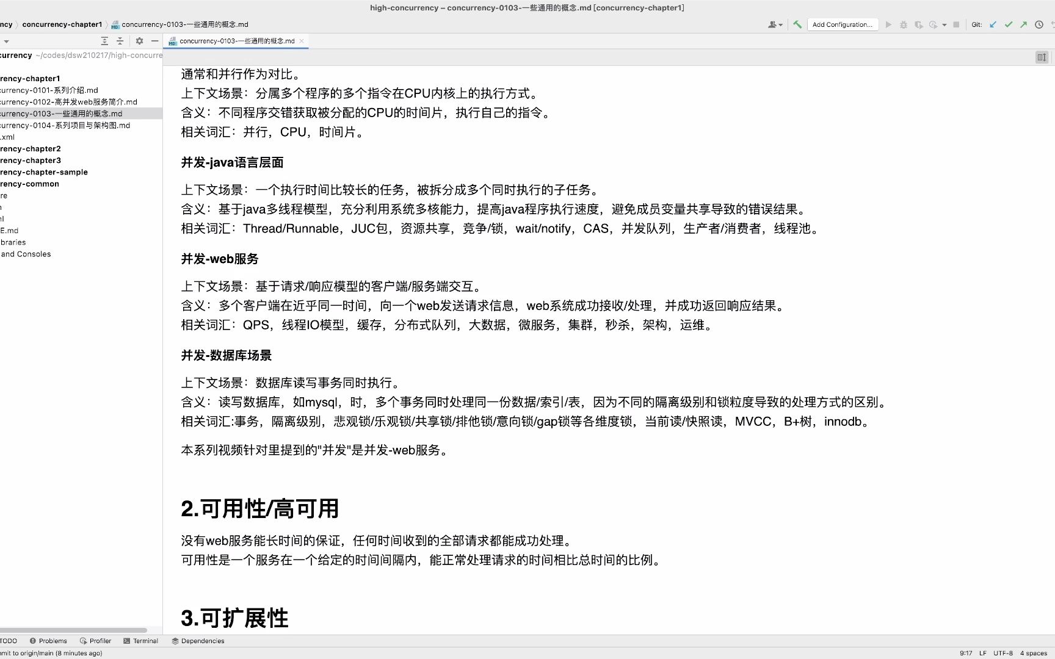Open the Dependencies tool window
This screenshot has height=659, width=1055.
click(198, 641)
